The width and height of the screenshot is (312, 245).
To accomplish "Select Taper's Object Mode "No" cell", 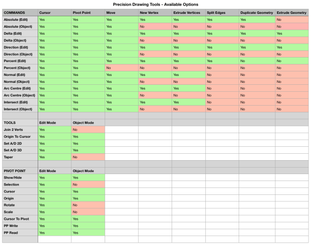I will tap(88, 156).
